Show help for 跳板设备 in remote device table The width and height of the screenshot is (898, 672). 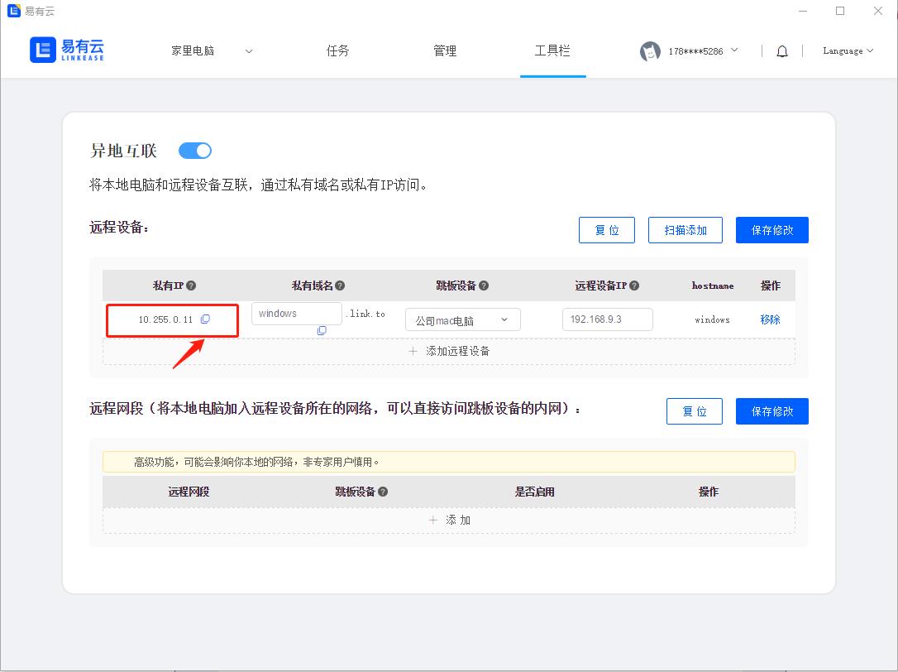pyautogui.click(x=484, y=286)
